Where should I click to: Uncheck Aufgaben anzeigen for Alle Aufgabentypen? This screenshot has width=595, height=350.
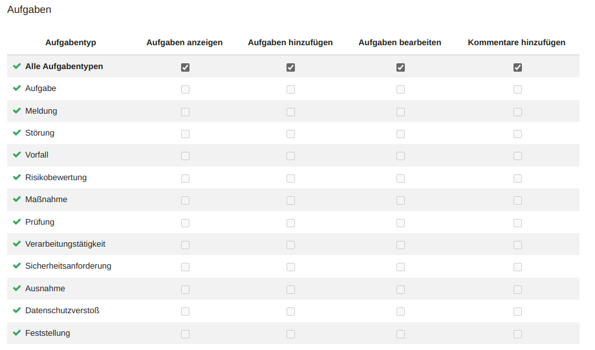pos(186,67)
